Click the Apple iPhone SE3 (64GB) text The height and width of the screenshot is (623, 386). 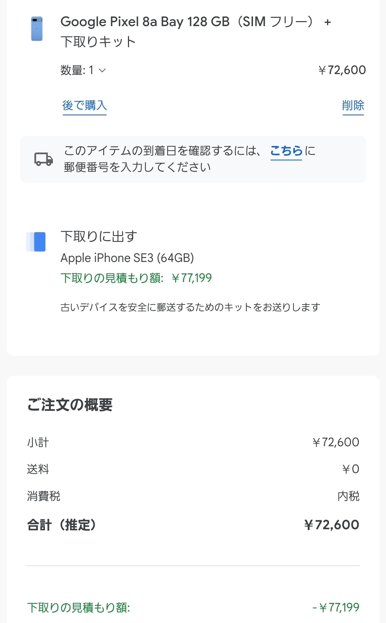(x=127, y=258)
